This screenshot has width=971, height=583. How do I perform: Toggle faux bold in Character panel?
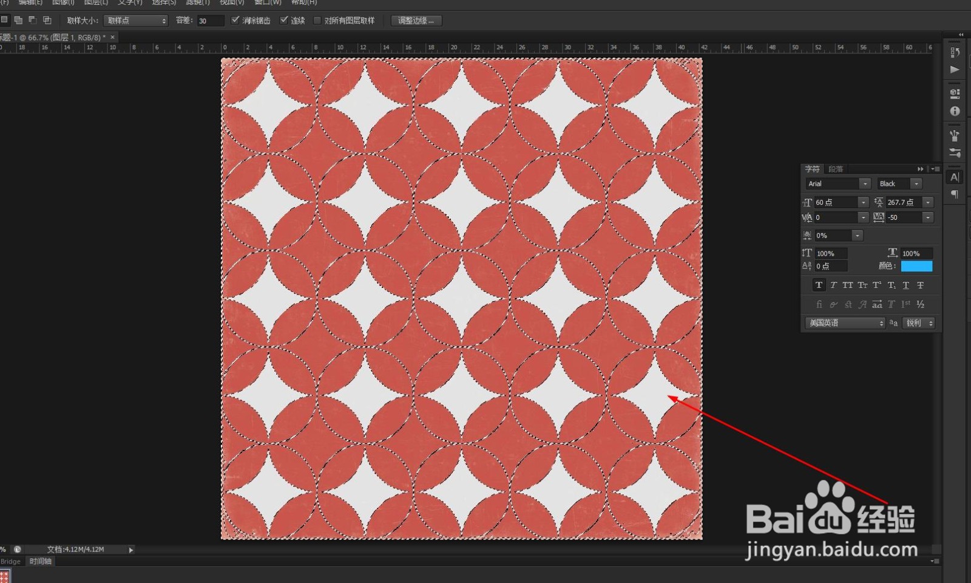(x=819, y=285)
